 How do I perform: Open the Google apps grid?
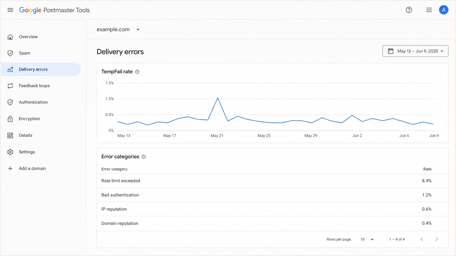tap(429, 10)
